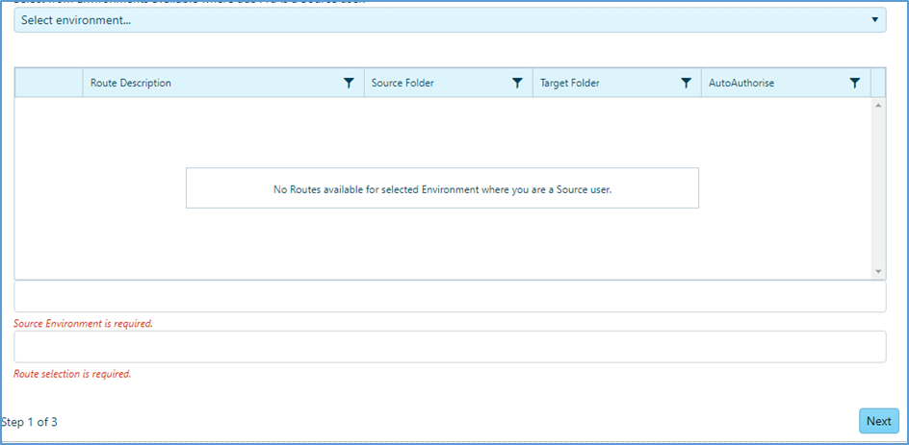The height and width of the screenshot is (445, 909).
Task: Click the Source Environment is required message
Action: click(84, 324)
